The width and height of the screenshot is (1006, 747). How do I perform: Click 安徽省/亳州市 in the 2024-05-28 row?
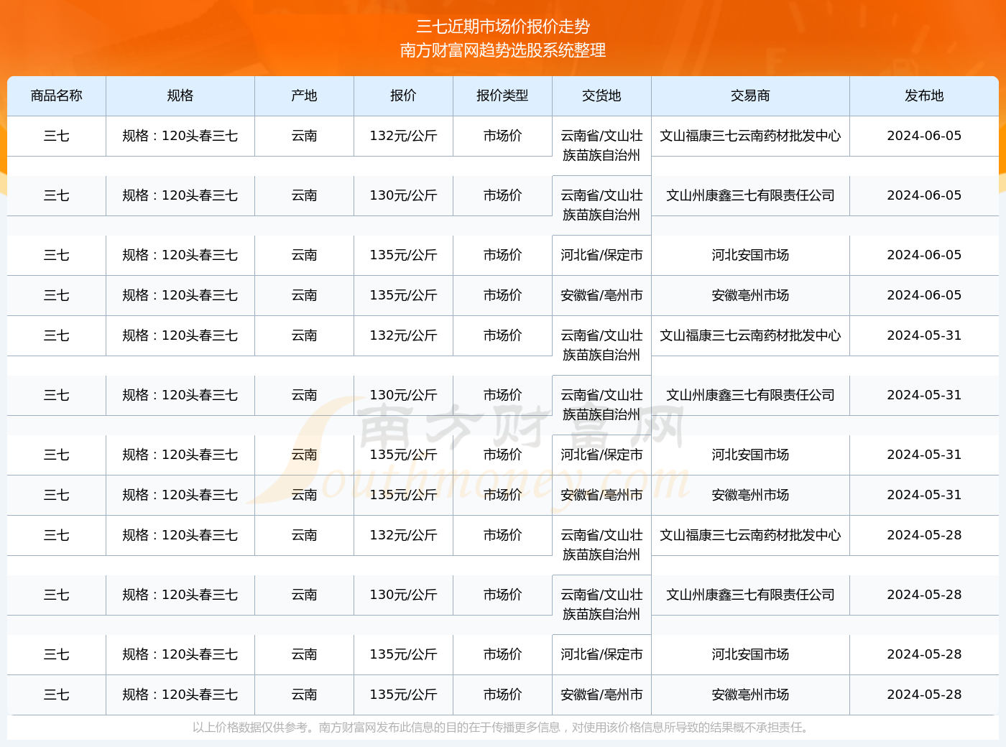click(602, 695)
